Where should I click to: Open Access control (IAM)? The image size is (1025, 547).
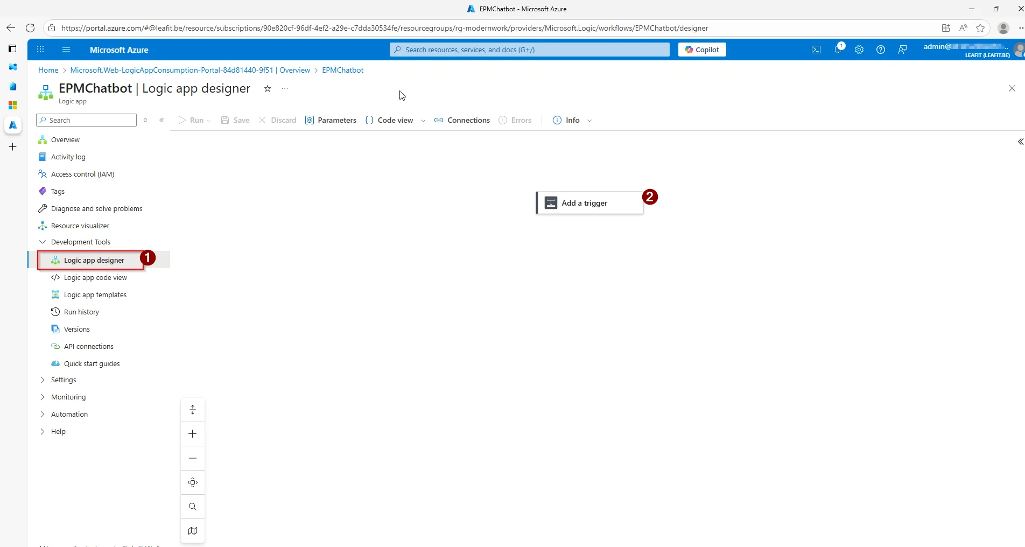point(82,174)
